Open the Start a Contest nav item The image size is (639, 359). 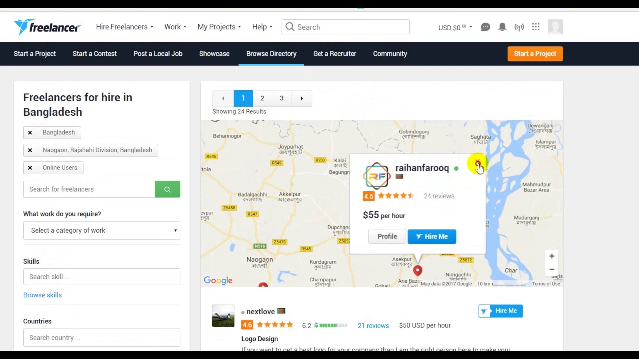95,54
